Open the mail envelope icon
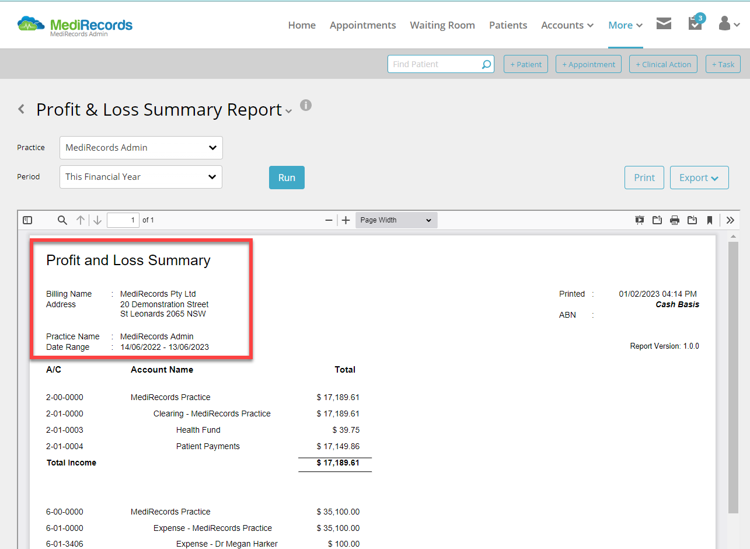 point(664,23)
